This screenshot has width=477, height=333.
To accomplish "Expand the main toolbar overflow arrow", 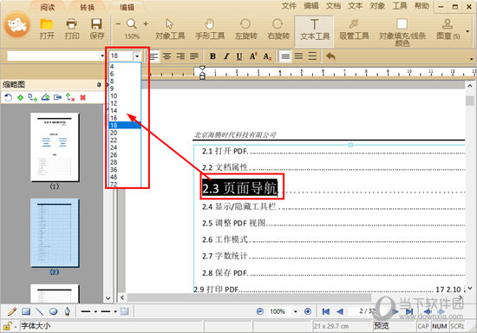I will tap(467, 31).
